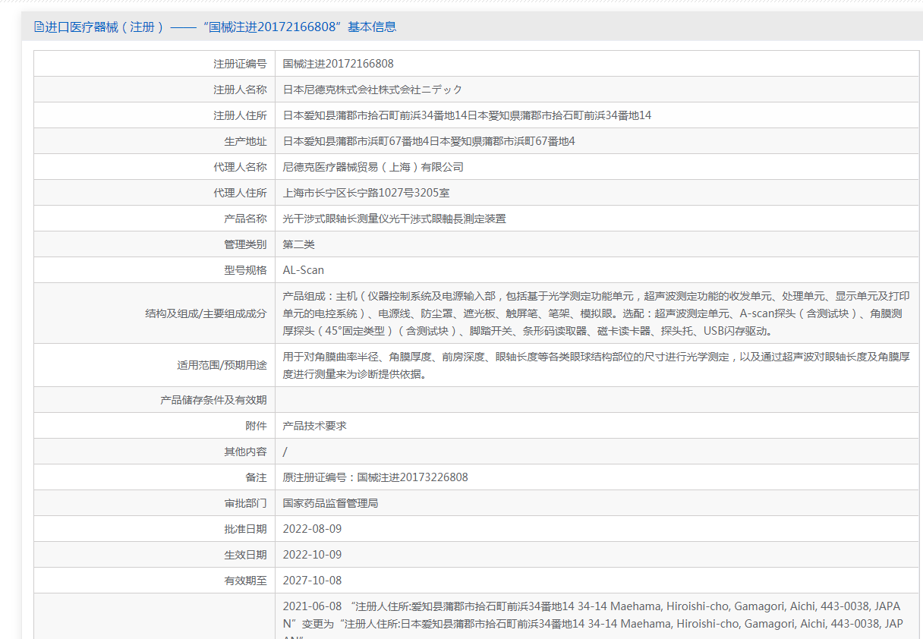The height and width of the screenshot is (639, 923).
Task: Click the document icon before the page title
Action: [39, 27]
